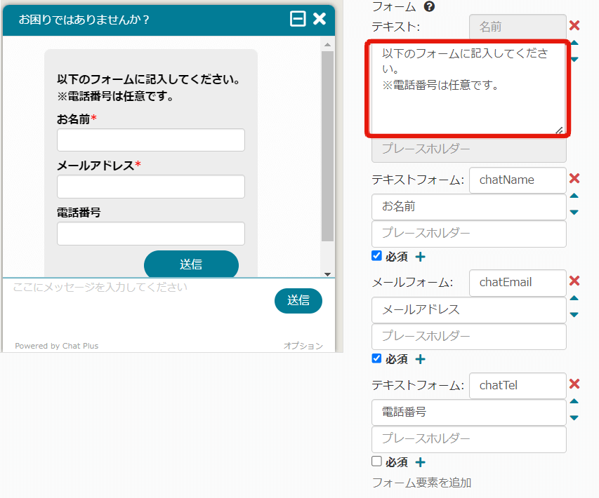The height and width of the screenshot is (498, 599).
Task: Send chat message with lower 送信 button
Action: (298, 301)
